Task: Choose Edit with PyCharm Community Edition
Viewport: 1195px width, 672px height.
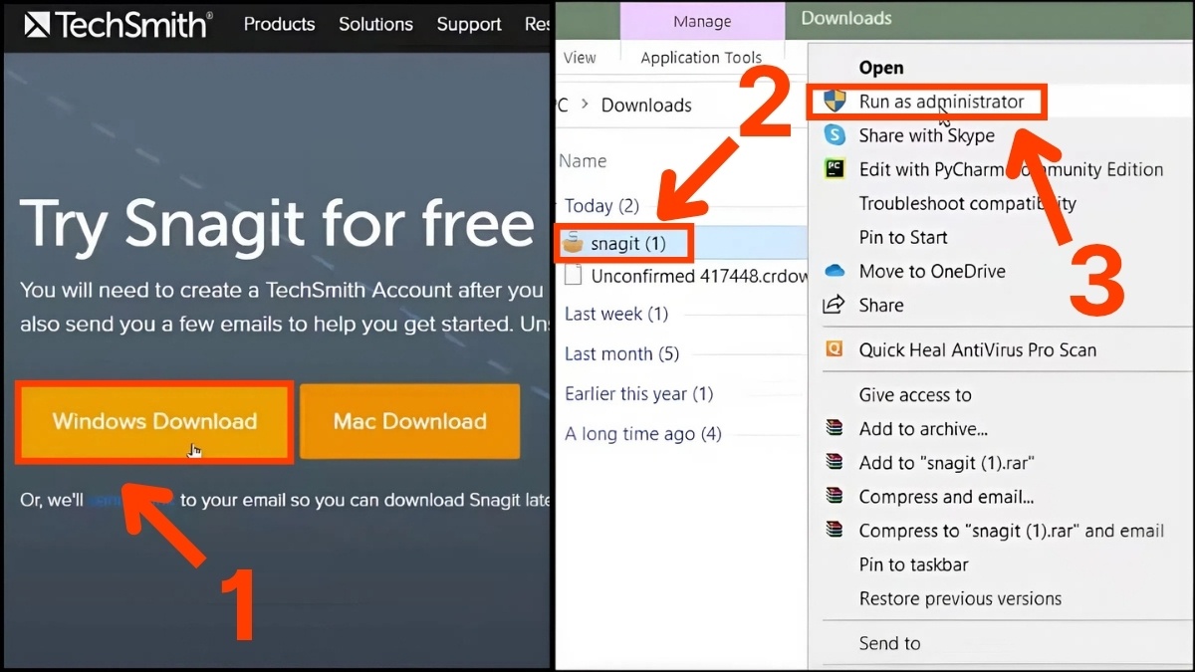Action: (x=1011, y=169)
